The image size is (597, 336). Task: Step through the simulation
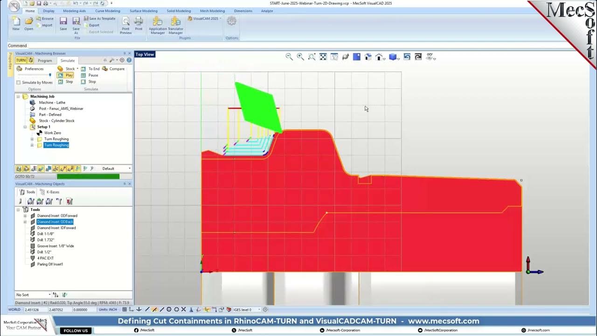pos(65,82)
